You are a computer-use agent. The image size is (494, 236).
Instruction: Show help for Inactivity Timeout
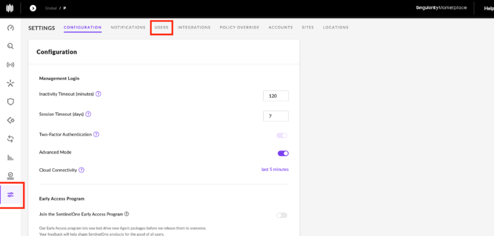click(98, 94)
